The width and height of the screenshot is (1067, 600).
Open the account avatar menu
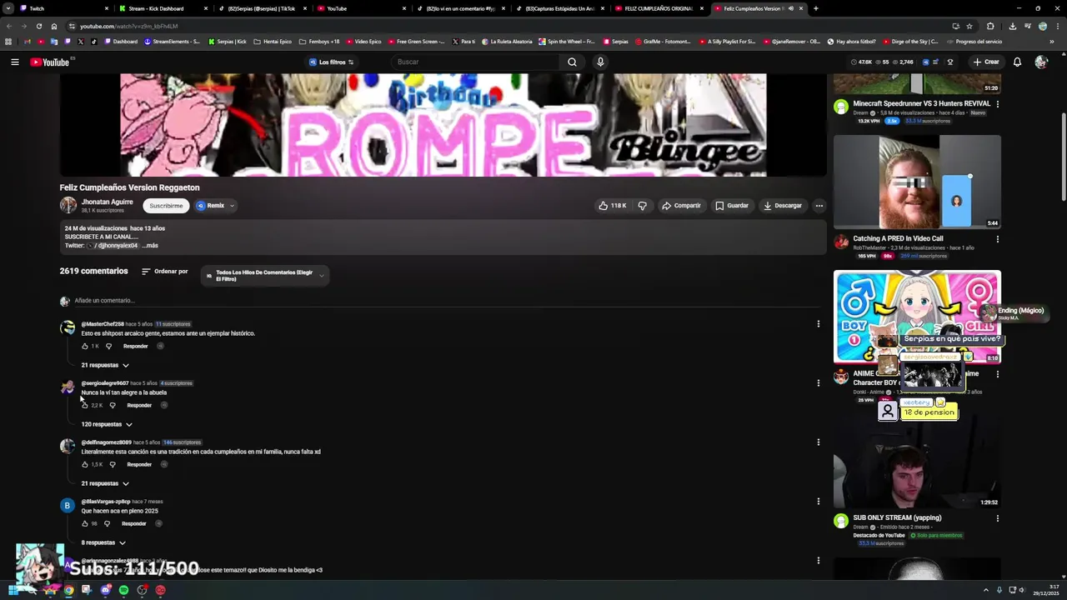point(1041,62)
